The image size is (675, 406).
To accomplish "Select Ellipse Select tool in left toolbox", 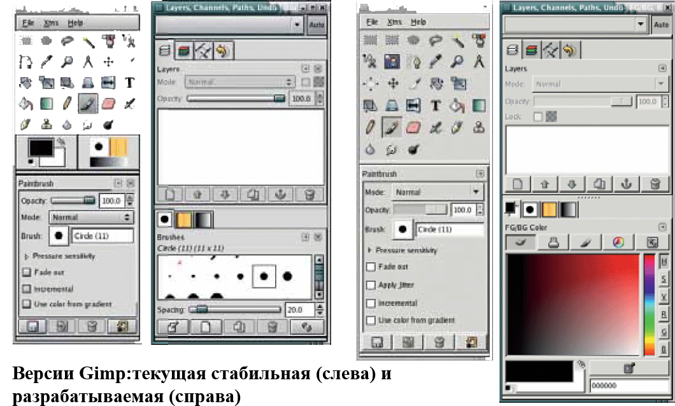I will point(46,41).
